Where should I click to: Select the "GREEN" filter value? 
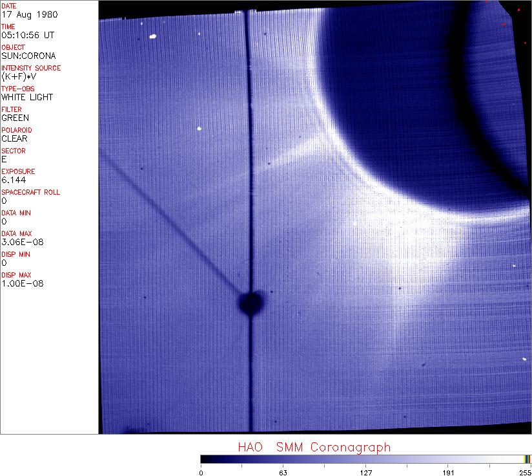15,118
